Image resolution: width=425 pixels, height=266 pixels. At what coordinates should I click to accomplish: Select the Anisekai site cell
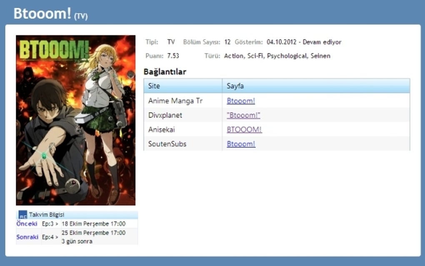coord(183,130)
